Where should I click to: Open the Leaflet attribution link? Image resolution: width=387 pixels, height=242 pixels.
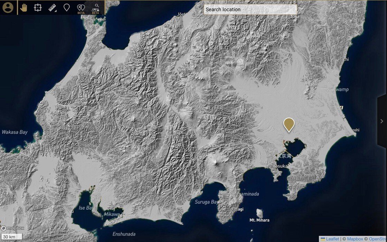[330, 239]
